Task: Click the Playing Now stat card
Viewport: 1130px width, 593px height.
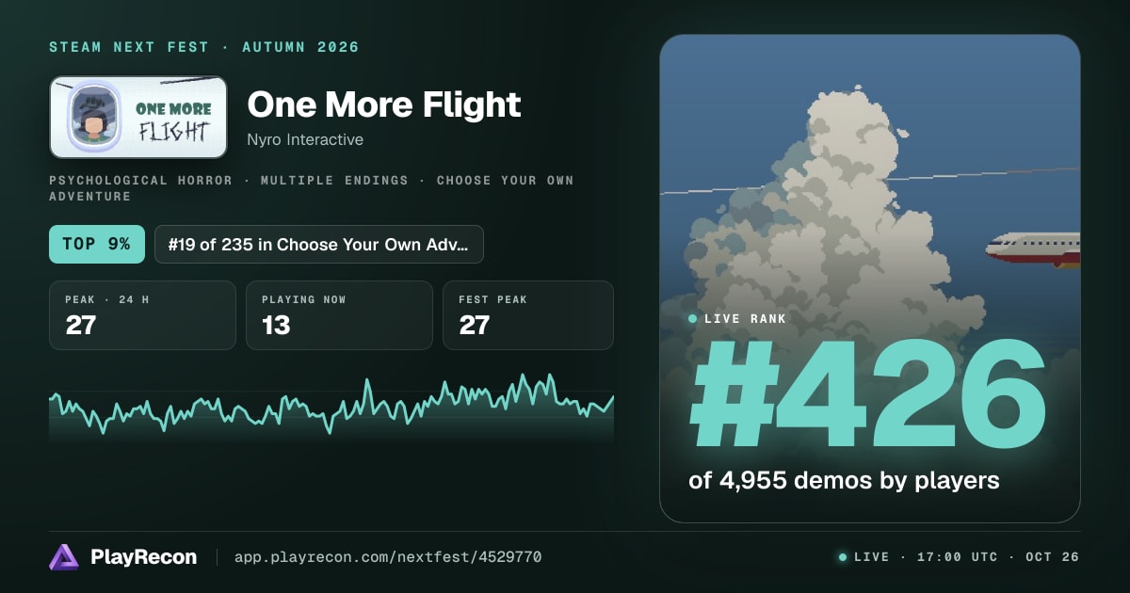Action: point(339,315)
